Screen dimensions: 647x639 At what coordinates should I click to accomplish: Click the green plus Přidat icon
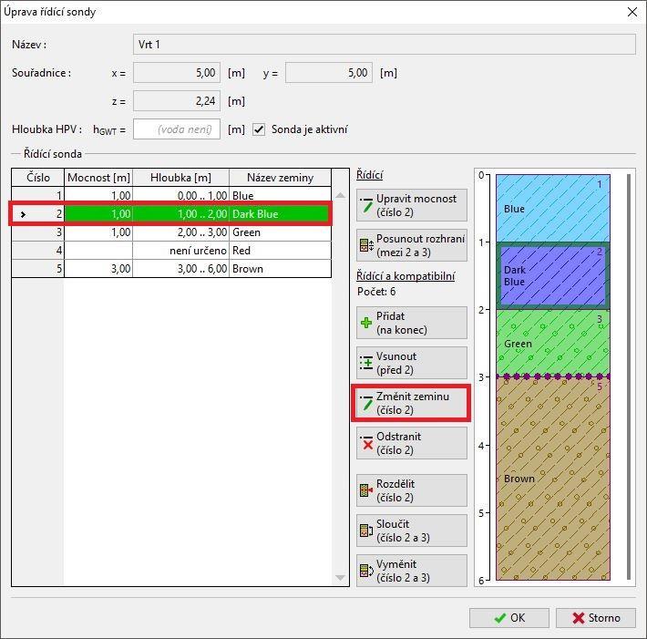point(366,323)
